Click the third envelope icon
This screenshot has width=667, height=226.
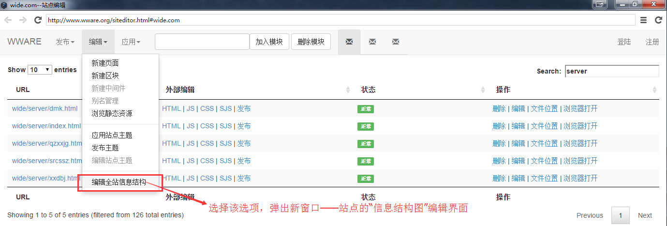(x=396, y=42)
